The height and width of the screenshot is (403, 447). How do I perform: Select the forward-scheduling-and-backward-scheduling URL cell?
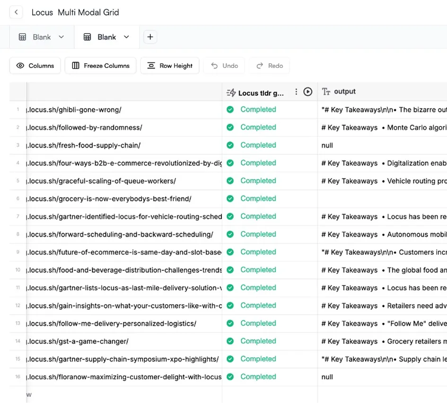point(124,234)
